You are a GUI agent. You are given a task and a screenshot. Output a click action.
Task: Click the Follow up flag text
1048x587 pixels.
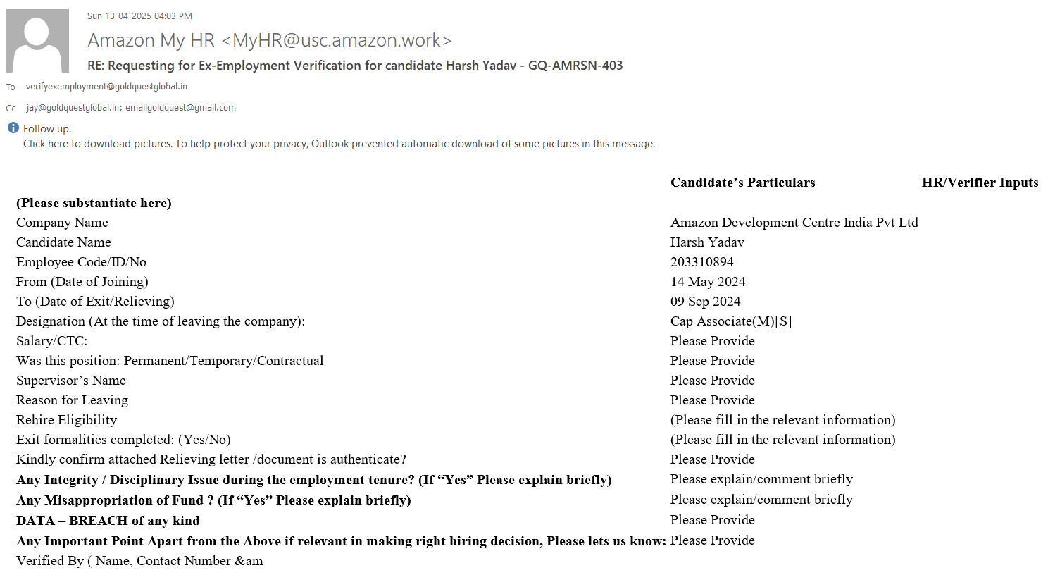tap(46, 129)
